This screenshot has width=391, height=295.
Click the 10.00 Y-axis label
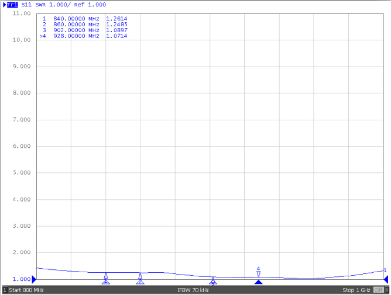22,40
